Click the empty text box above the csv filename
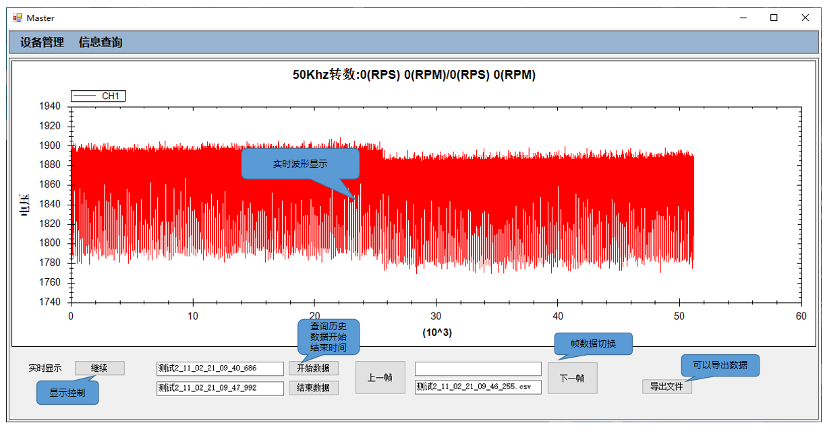This screenshot has height=427, width=825. (x=478, y=368)
